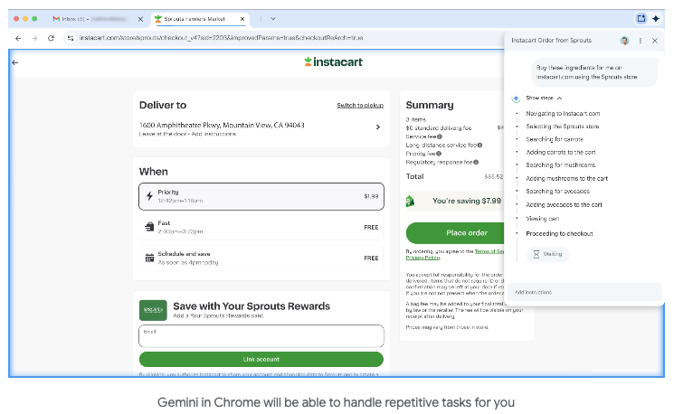This screenshot has height=414, width=674.
Task: Click the browser reload icon
Action: (x=51, y=38)
